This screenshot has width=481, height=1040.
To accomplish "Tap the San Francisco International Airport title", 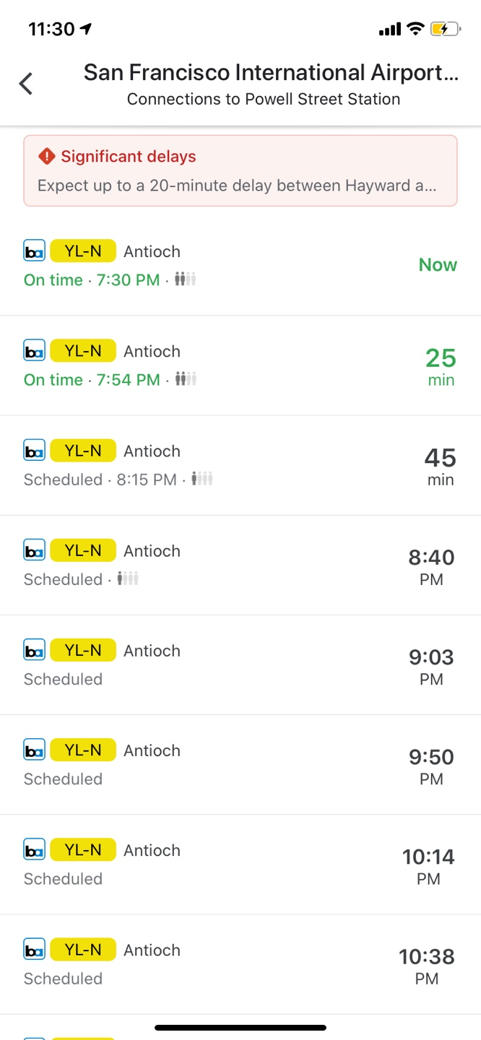I will 271,72.
